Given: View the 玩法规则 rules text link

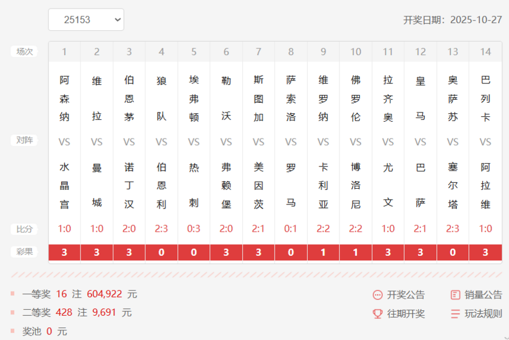Looking at the screenshot, I should (483, 314).
